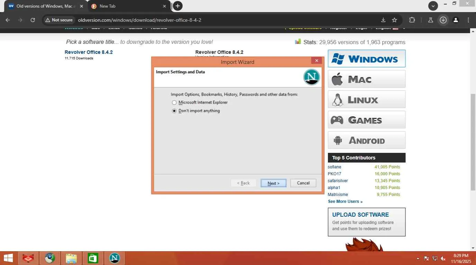Open a new tab with the plus button
Screen dimensions: 476x265
click(177, 6)
